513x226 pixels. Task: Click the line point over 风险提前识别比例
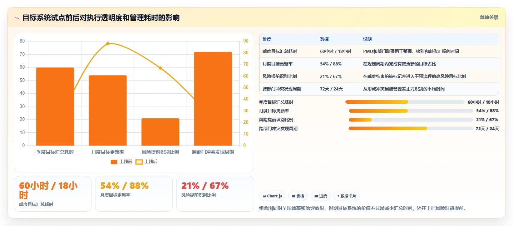(160, 68)
